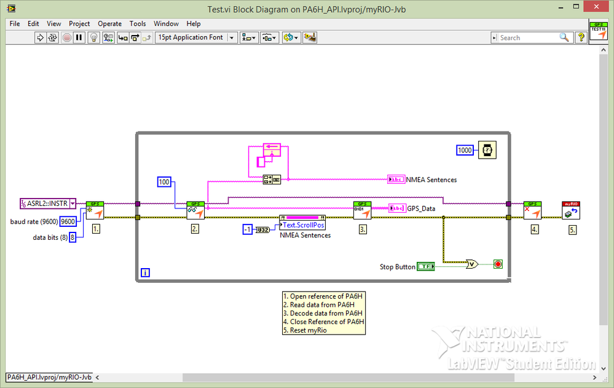Viewport: 614px width, 388px height.
Task: Select the GPS Open subVI labeled 1
Action: (x=95, y=210)
